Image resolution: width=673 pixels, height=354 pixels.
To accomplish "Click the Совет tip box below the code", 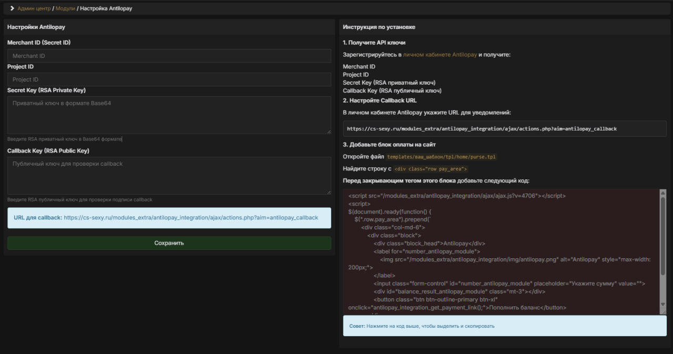I will coord(504,326).
